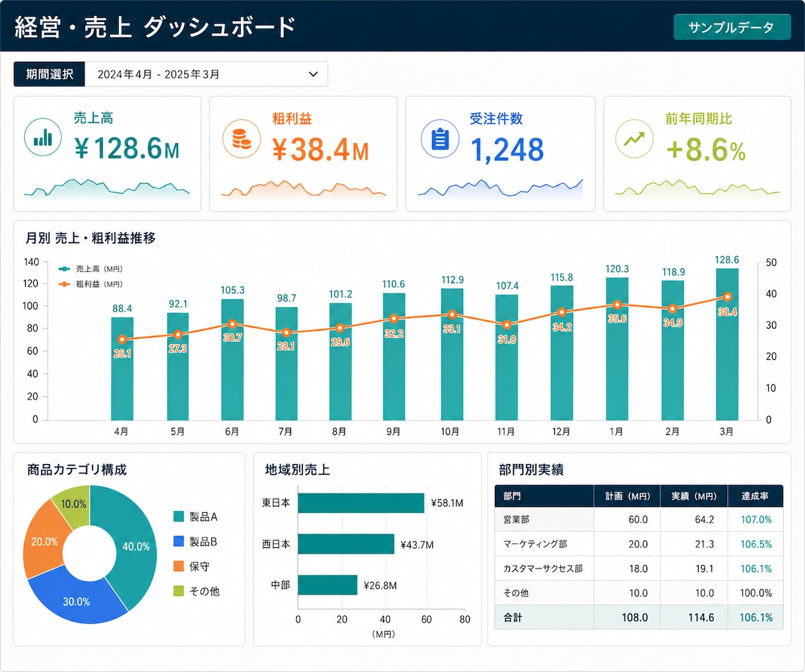
Task: Select the マーケティング部 row name
Action: (535, 544)
